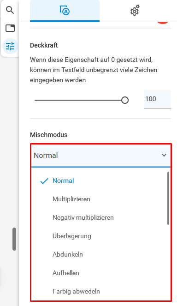
Task: Click the left panel vertical scrollbar thumb
Action: pyautogui.click(x=14, y=239)
